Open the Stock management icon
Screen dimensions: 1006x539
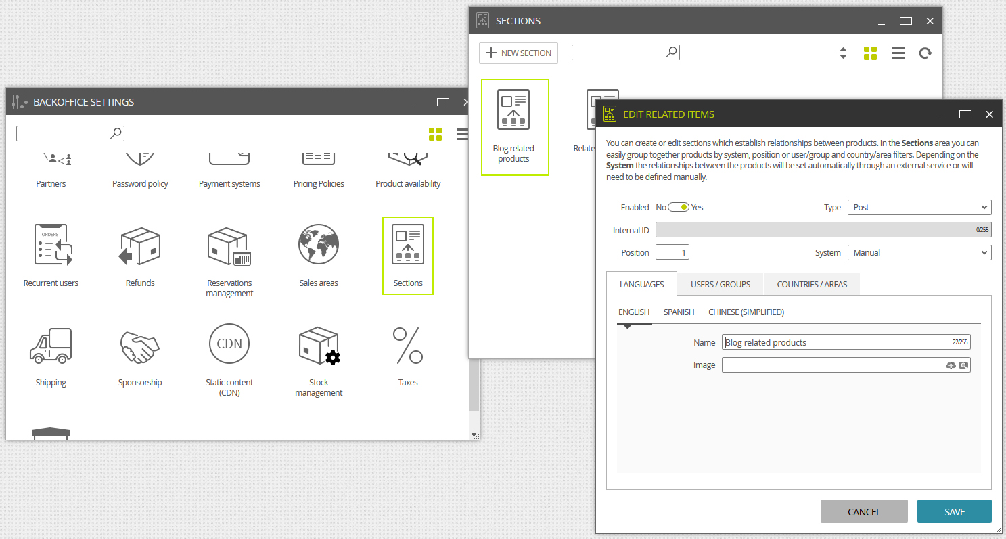(319, 346)
